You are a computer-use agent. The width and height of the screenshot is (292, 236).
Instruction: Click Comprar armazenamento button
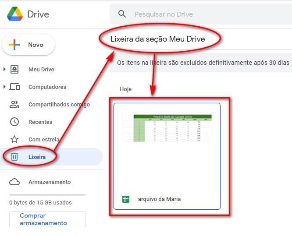[47, 219]
